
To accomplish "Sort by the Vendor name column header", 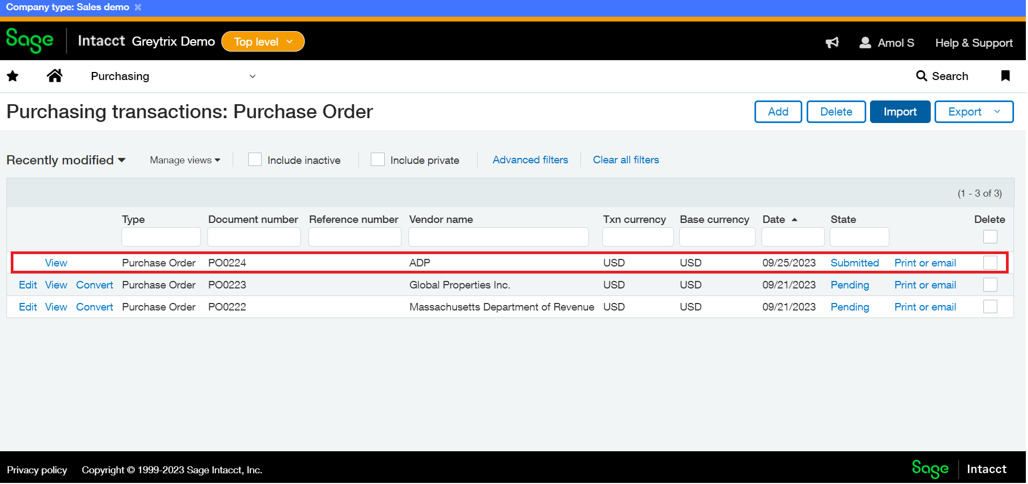I will pyautogui.click(x=441, y=219).
